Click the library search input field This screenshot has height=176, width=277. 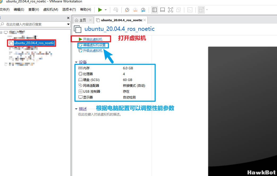(33, 24)
